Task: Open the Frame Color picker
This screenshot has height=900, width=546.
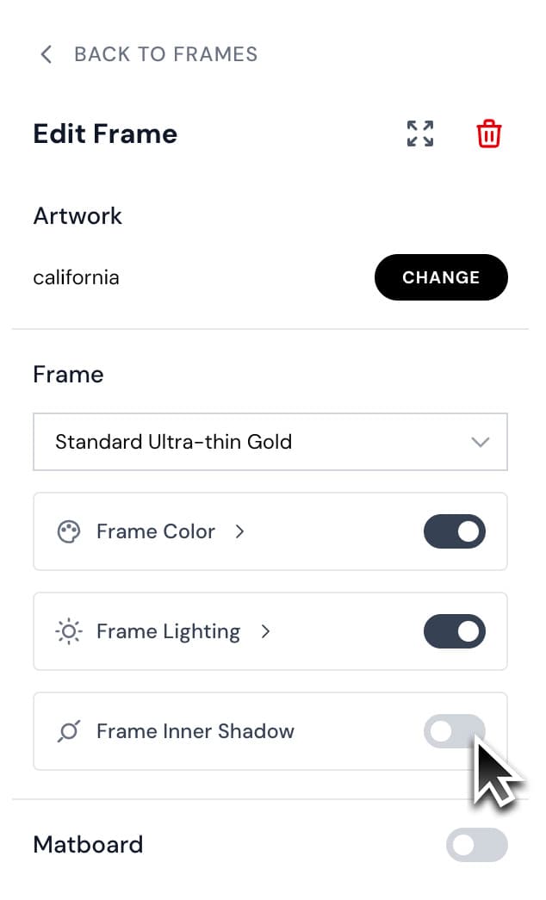Action: click(155, 531)
